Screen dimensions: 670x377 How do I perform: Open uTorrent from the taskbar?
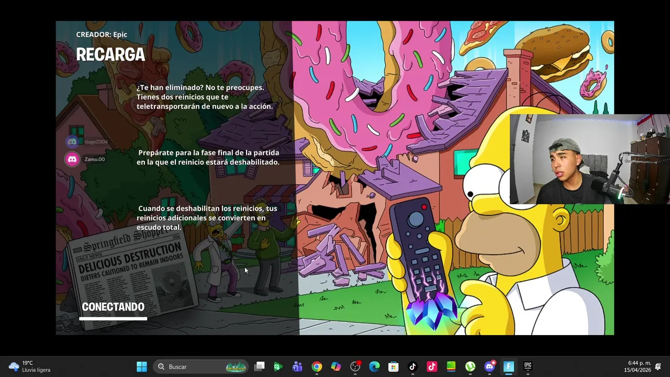(x=470, y=367)
